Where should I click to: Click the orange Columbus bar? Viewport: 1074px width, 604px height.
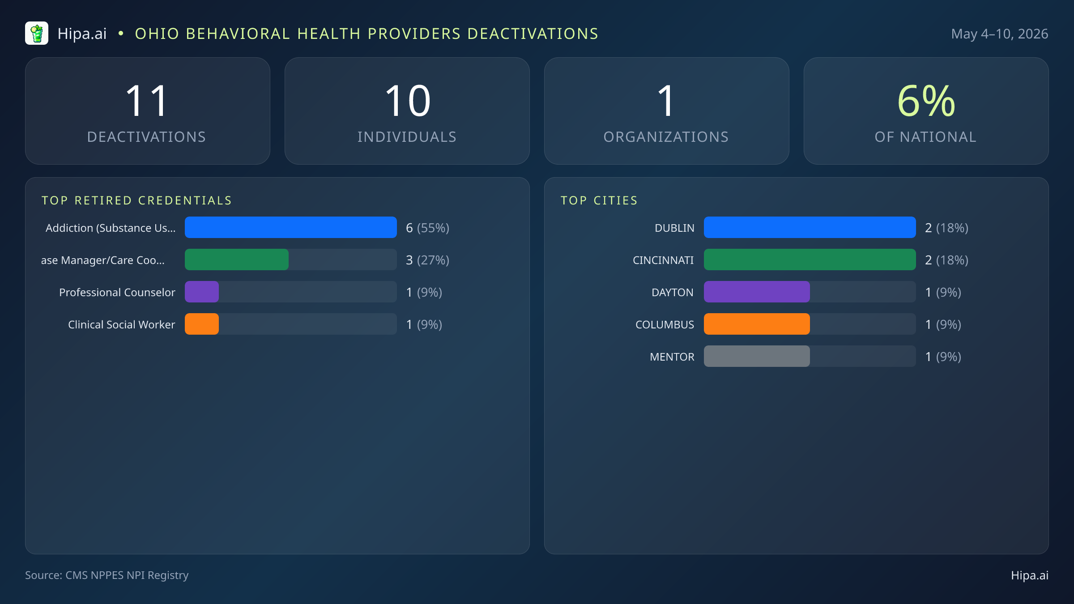coord(757,324)
